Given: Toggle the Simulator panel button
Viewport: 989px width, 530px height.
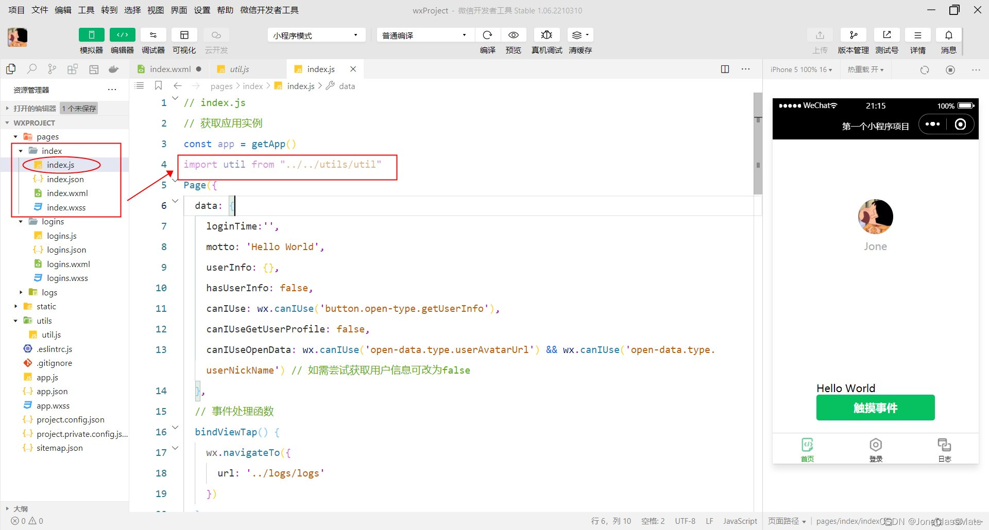Looking at the screenshot, I should click(91, 35).
